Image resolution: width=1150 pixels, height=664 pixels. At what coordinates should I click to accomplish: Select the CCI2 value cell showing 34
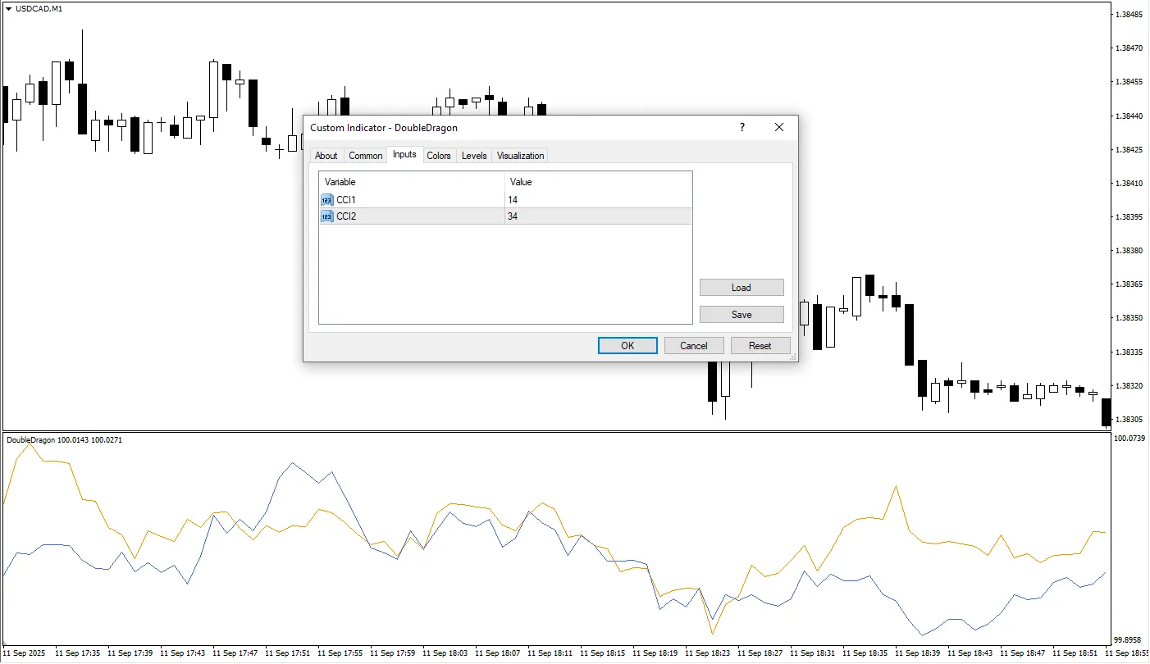[597, 216]
